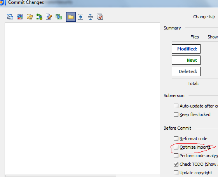Click the Edit Source pencil icon

click(x=49, y=17)
